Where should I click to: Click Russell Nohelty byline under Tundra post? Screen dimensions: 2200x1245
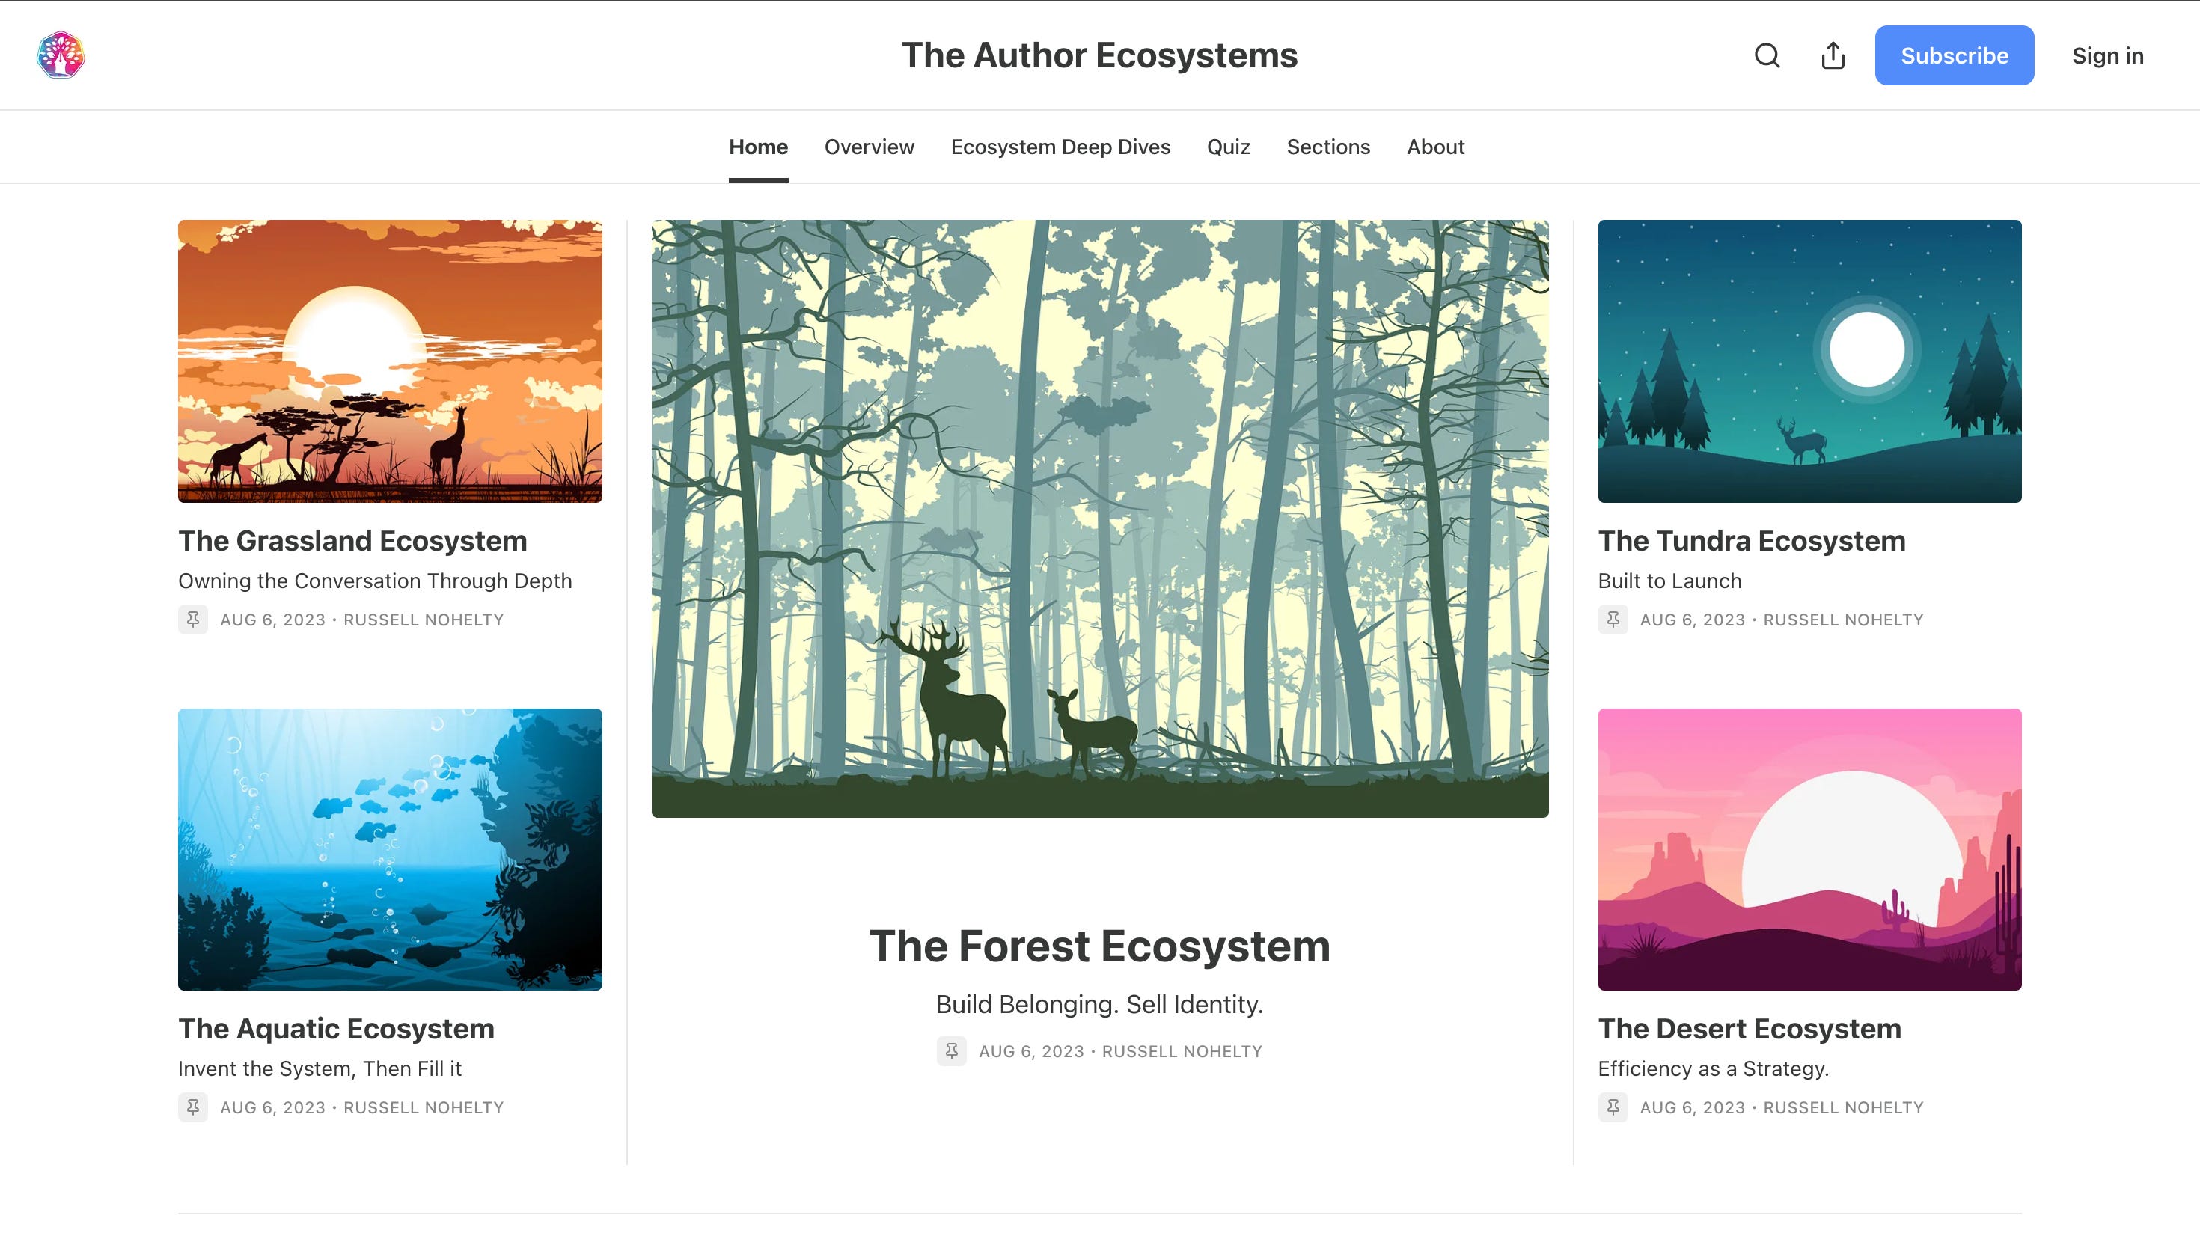coord(1842,619)
